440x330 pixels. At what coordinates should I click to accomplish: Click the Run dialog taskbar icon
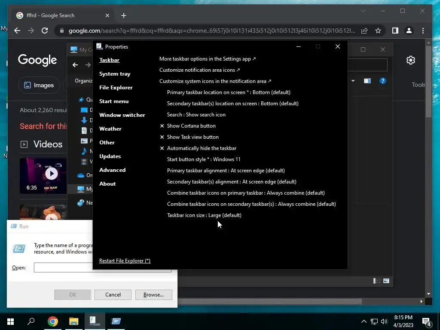116,321
